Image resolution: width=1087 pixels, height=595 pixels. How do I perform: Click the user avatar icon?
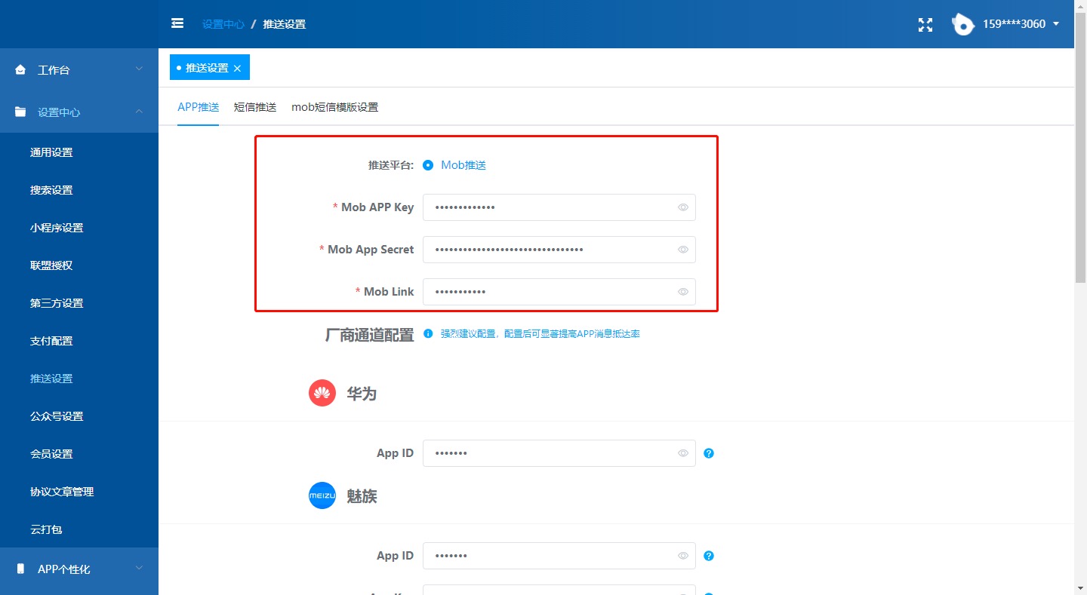click(962, 24)
